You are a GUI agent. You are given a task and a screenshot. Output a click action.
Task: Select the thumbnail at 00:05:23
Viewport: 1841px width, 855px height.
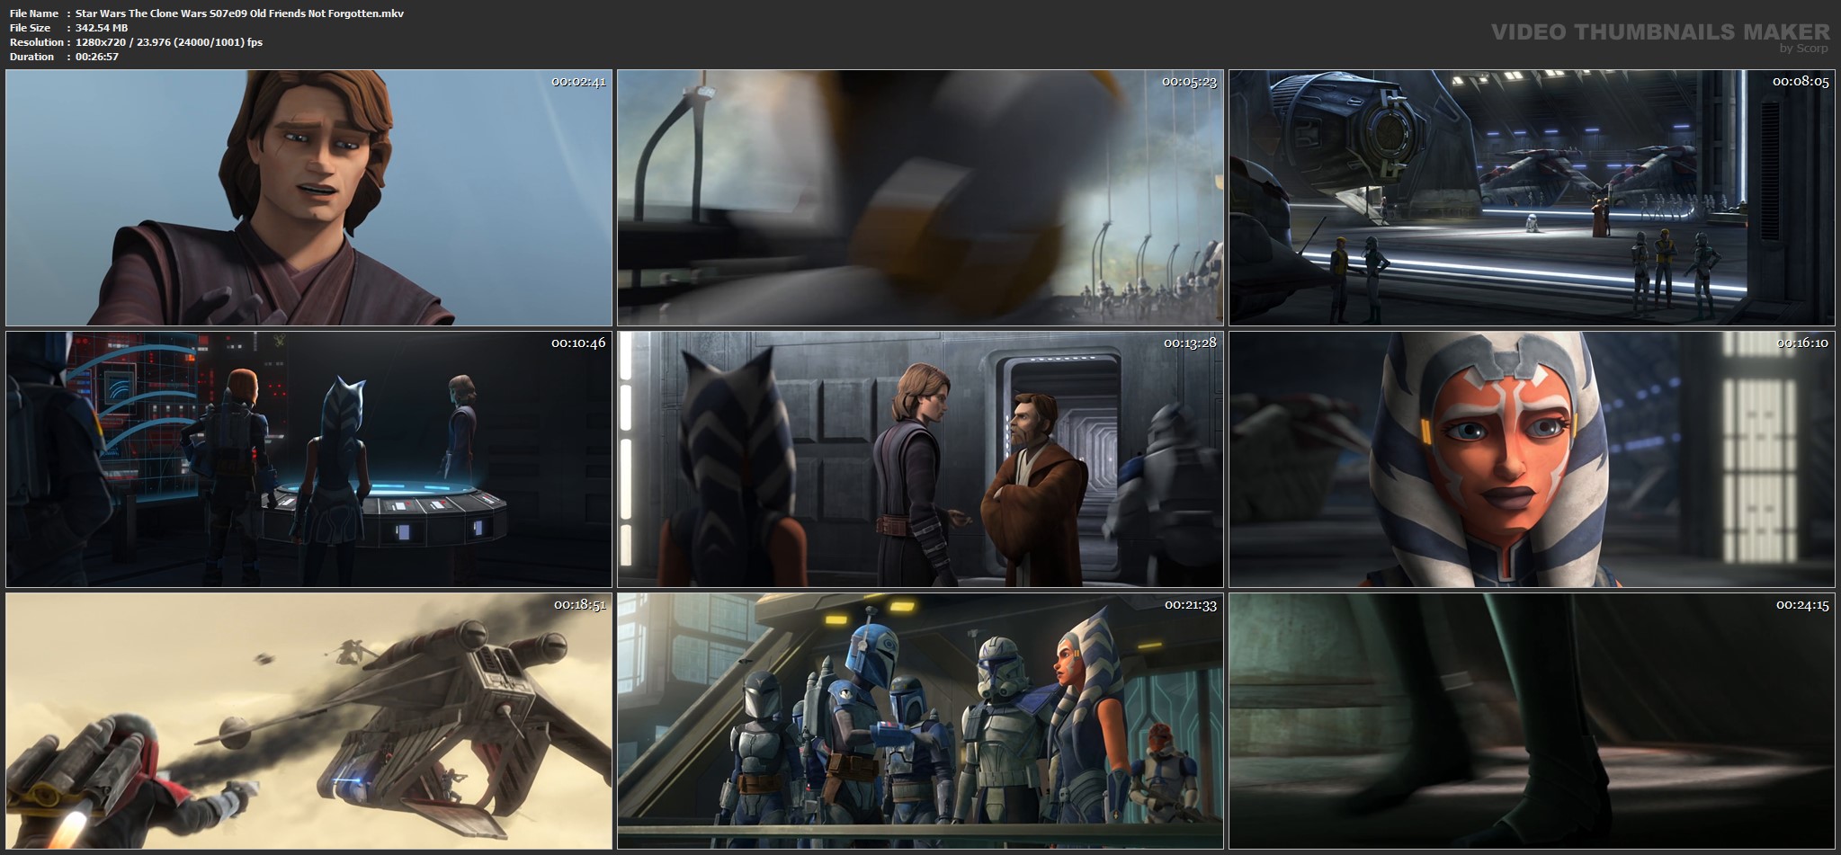(x=920, y=198)
